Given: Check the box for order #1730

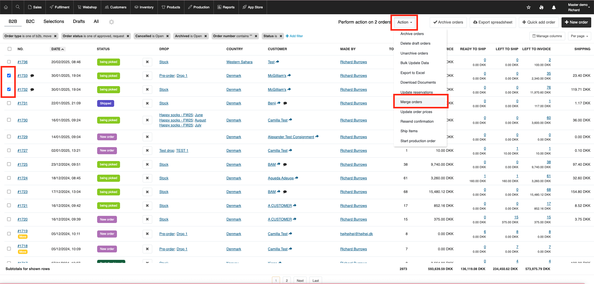Looking at the screenshot, I should coord(9,120).
